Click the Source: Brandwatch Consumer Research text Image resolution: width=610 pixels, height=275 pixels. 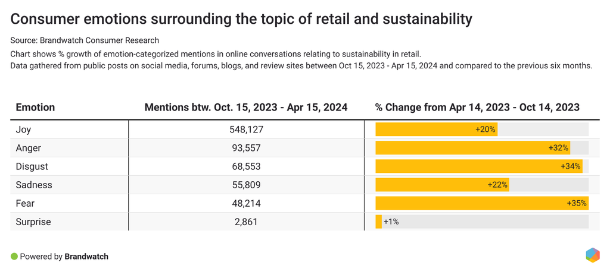[x=85, y=40]
